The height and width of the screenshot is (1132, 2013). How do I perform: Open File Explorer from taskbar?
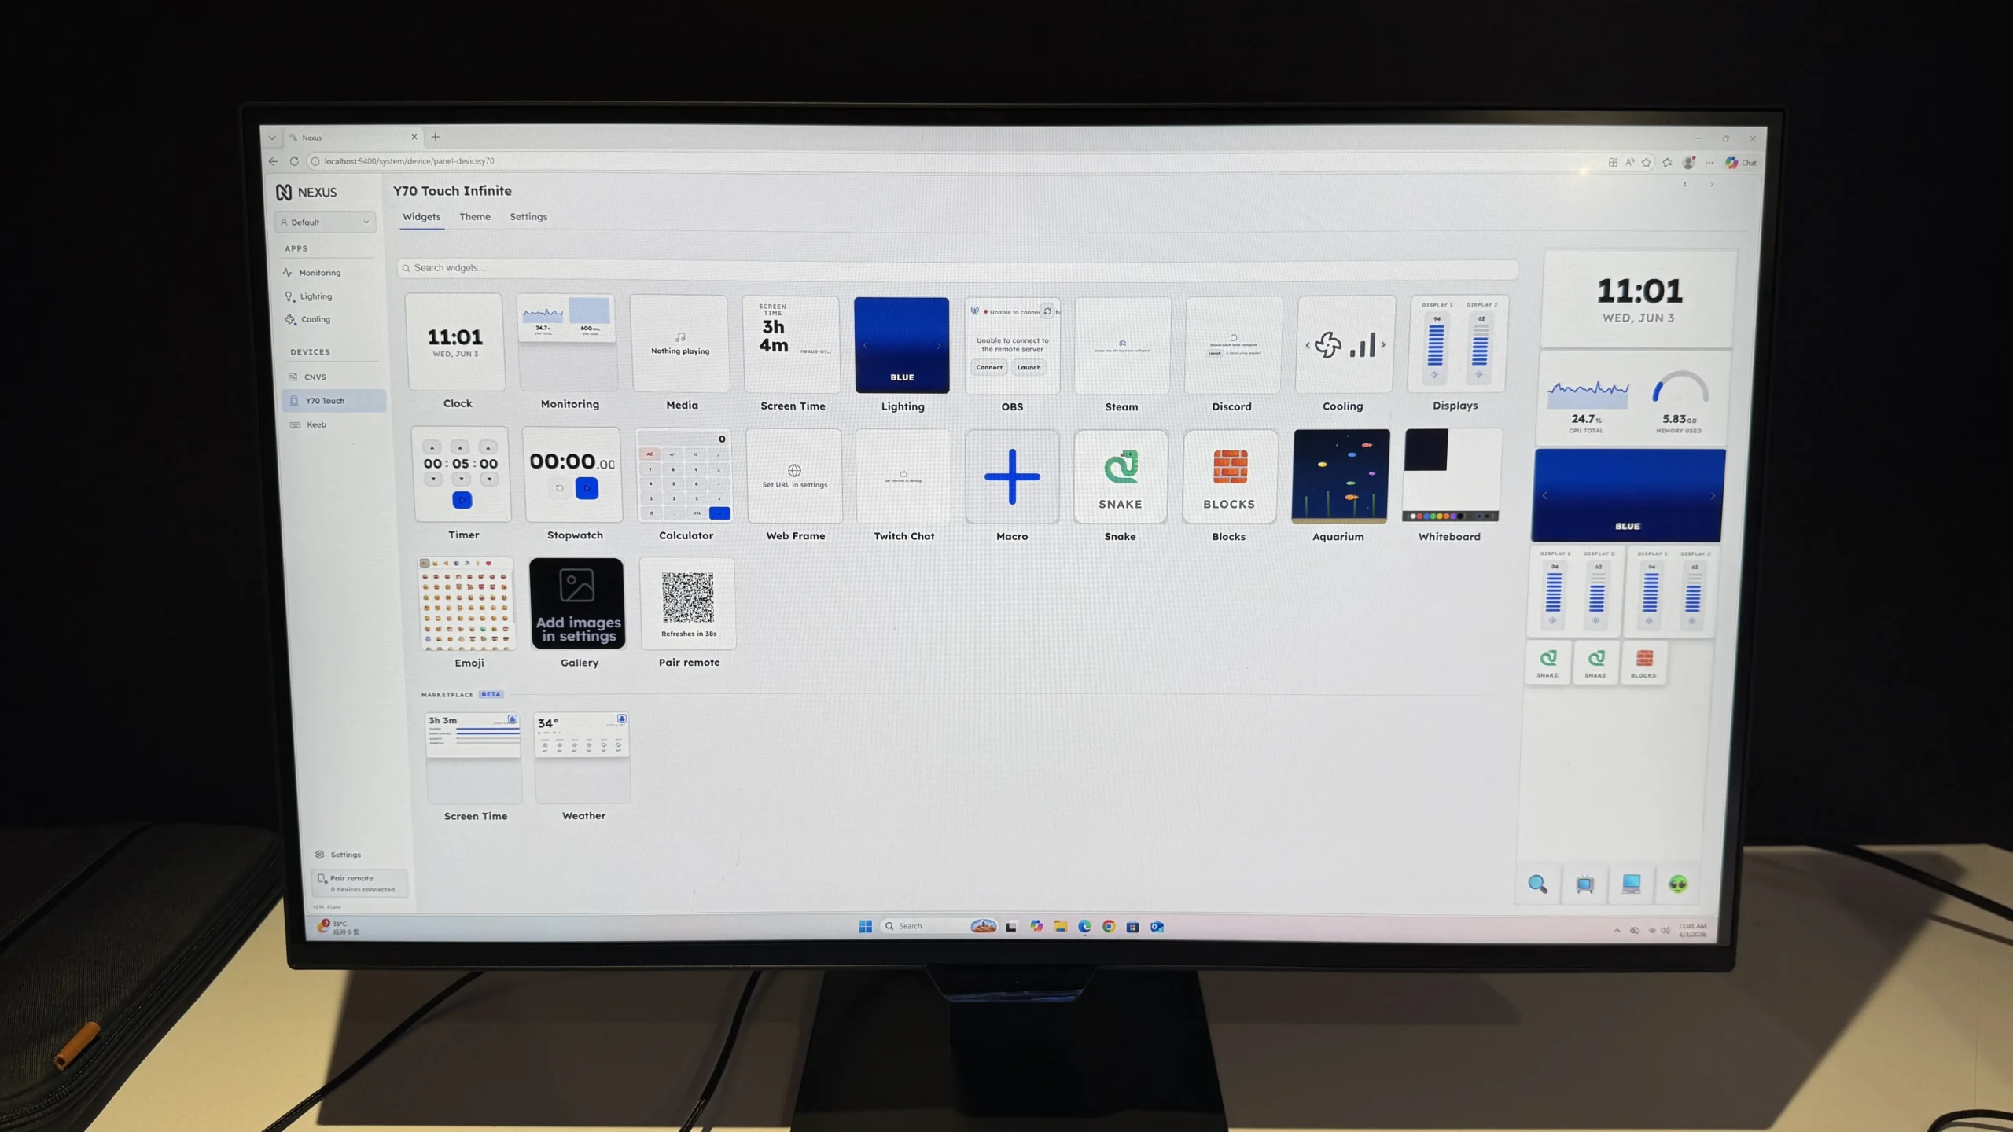coord(1061,926)
